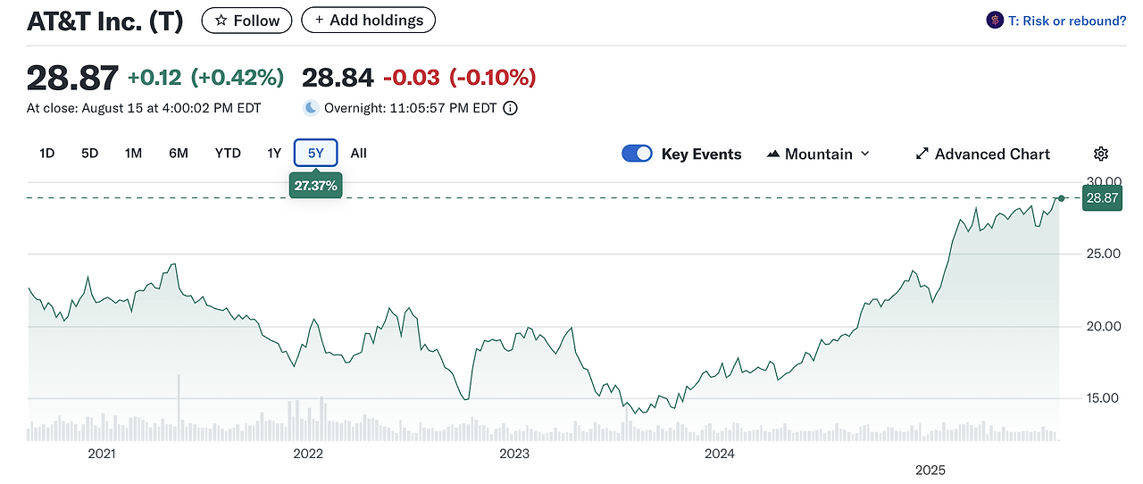Click the Add holdings button
Image resolution: width=1143 pixels, height=484 pixels.
368,20
